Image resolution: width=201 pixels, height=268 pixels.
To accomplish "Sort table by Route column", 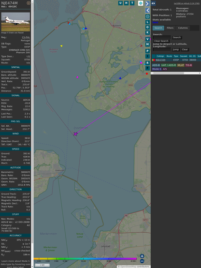I will (169, 56).
